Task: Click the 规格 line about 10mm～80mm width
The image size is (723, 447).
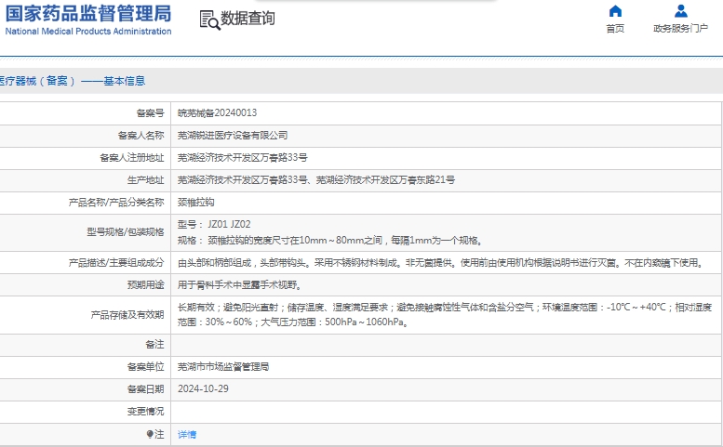Action: coord(330,241)
